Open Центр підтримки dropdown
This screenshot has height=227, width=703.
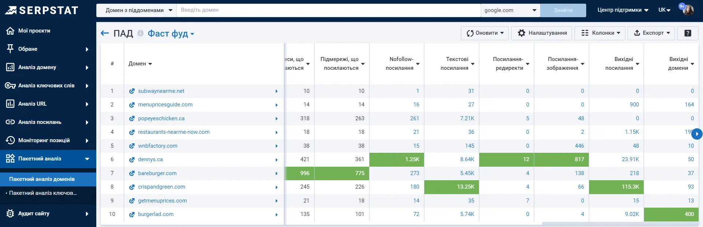pos(623,10)
